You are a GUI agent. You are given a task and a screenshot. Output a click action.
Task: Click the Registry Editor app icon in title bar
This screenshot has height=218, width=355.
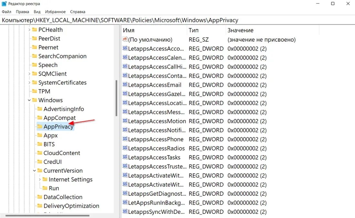4,4
